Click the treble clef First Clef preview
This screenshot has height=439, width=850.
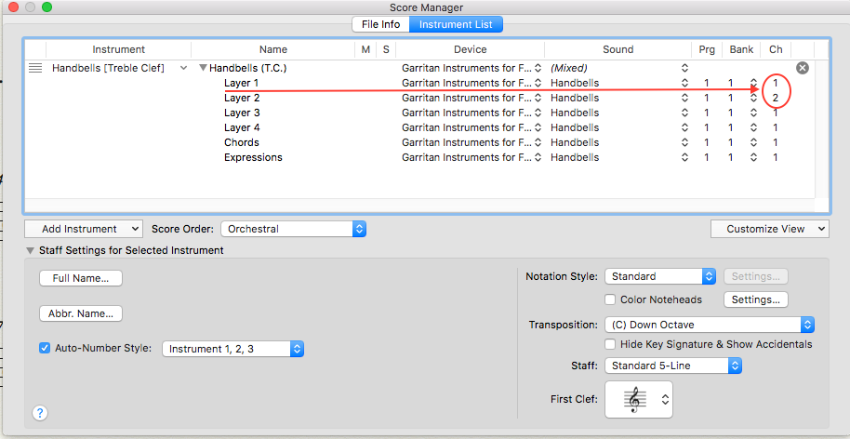[x=639, y=400]
